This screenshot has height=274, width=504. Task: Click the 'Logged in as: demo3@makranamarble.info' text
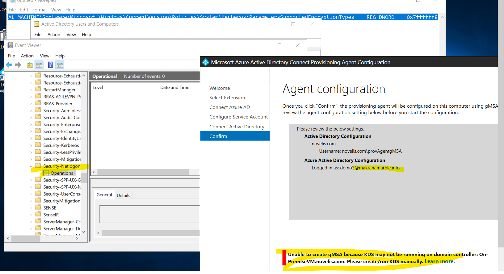[x=355, y=168]
